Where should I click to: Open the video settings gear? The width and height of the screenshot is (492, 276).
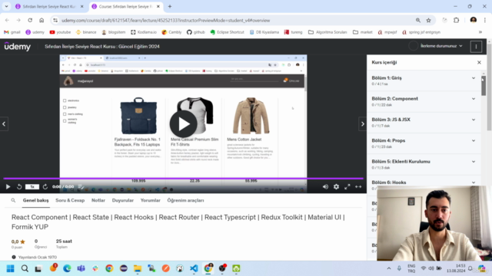(336, 186)
